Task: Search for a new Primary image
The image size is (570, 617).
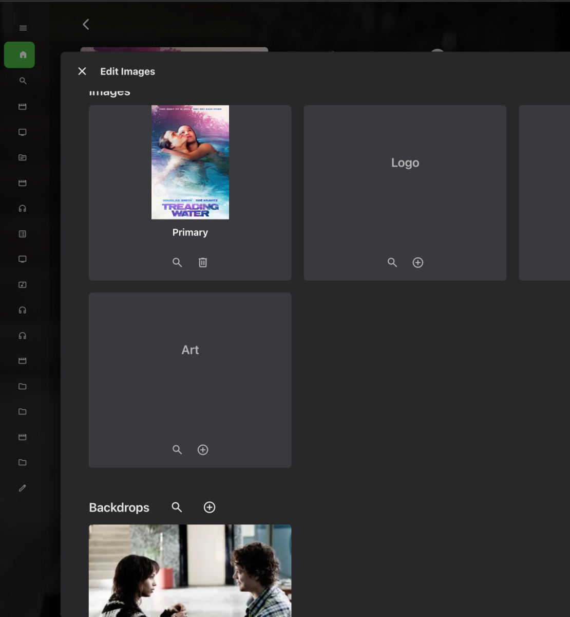Action: pos(177,263)
